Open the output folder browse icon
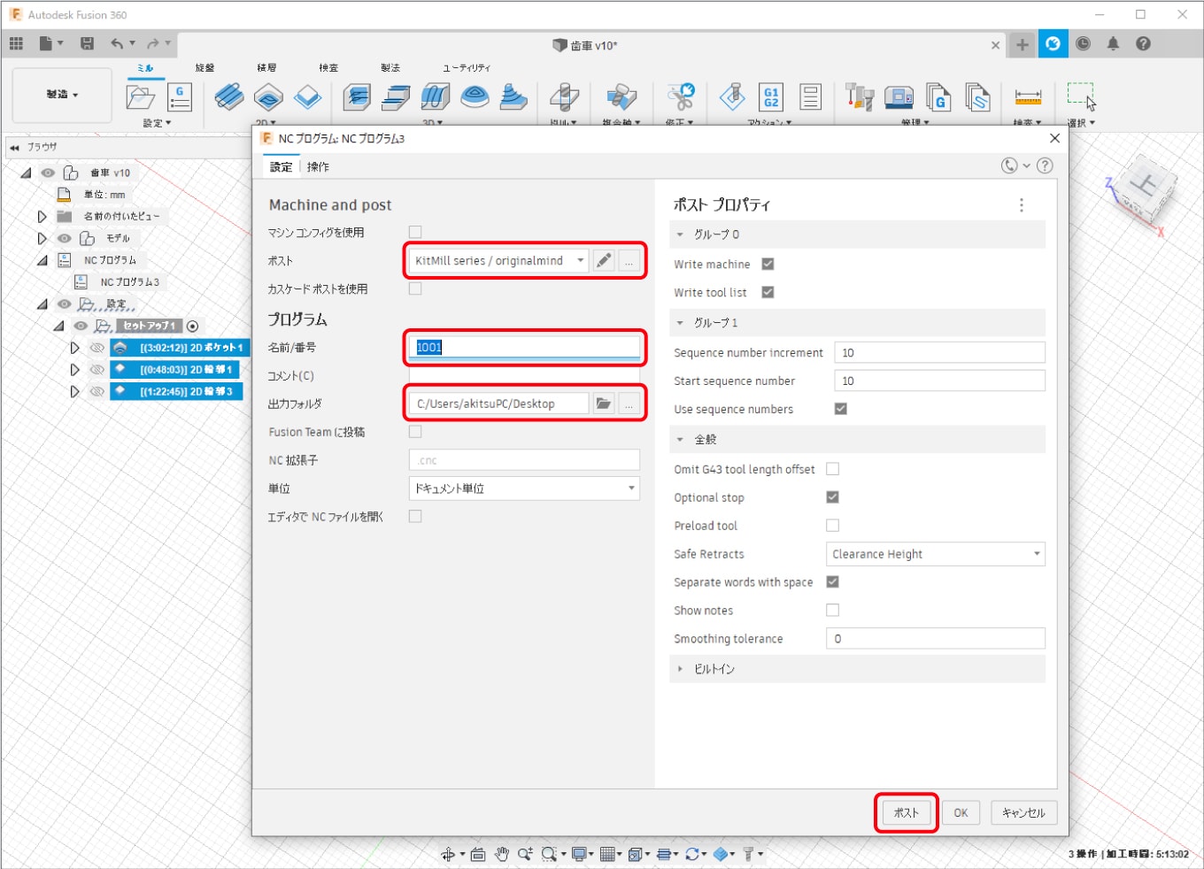 604,404
